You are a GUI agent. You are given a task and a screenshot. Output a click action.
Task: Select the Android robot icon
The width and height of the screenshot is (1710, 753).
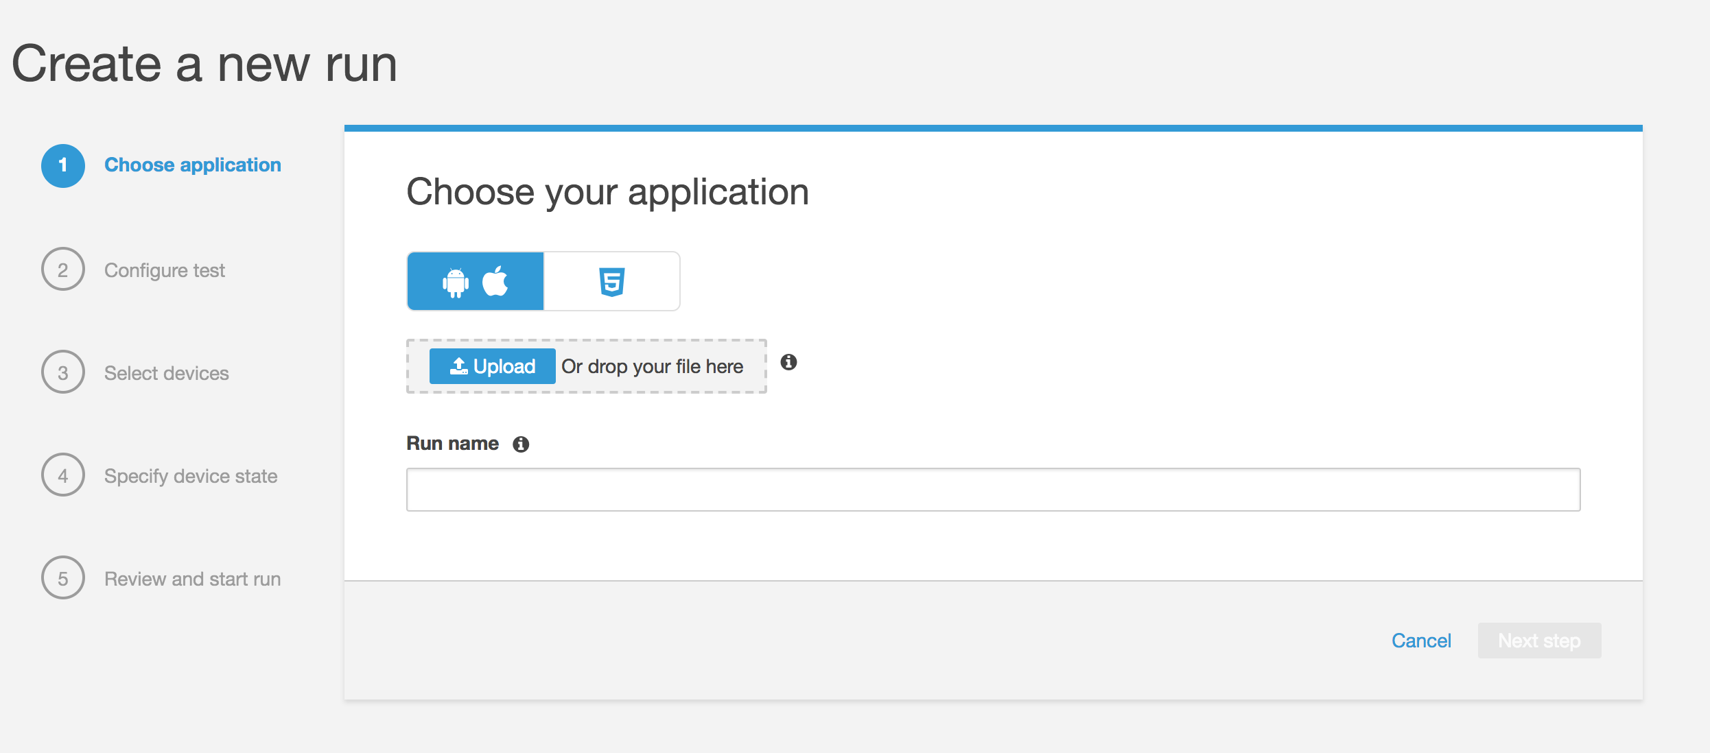click(x=456, y=282)
